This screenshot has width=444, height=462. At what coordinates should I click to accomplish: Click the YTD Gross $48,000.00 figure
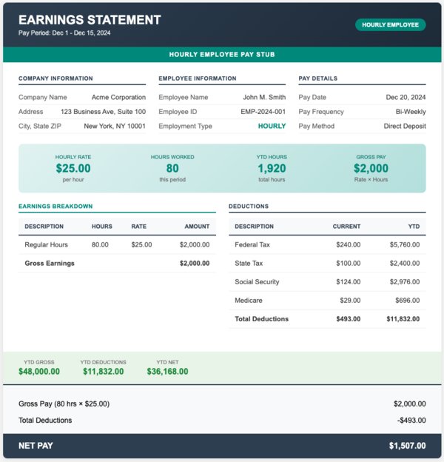[x=39, y=372]
